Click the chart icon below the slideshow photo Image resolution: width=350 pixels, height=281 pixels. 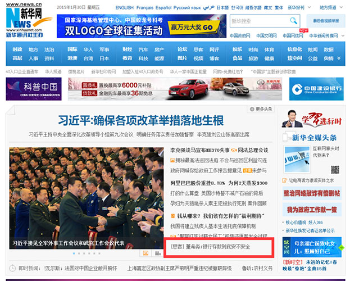click(158, 253)
